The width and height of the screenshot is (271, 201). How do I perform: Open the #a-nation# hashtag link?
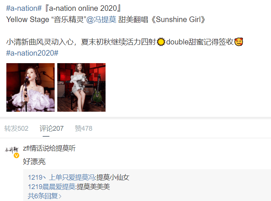[x=24, y=8]
